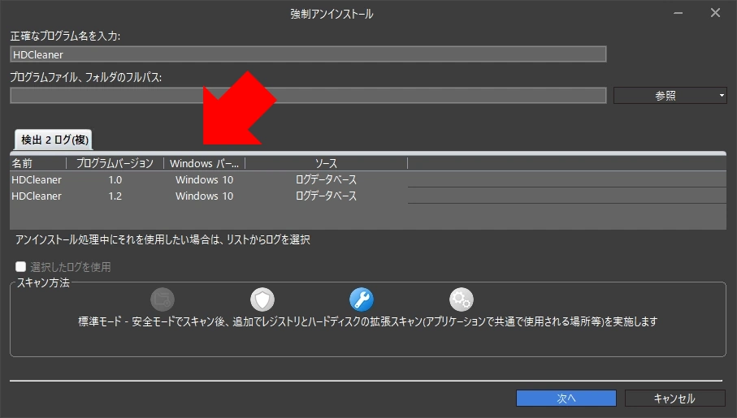Select the standard mode wrench icon
The height and width of the screenshot is (418, 737).
click(x=362, y=299)
